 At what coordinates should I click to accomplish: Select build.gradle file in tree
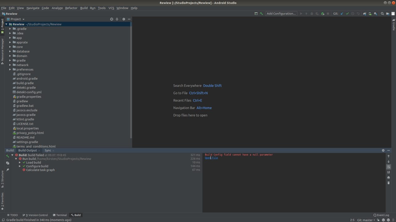click(25, 83)
